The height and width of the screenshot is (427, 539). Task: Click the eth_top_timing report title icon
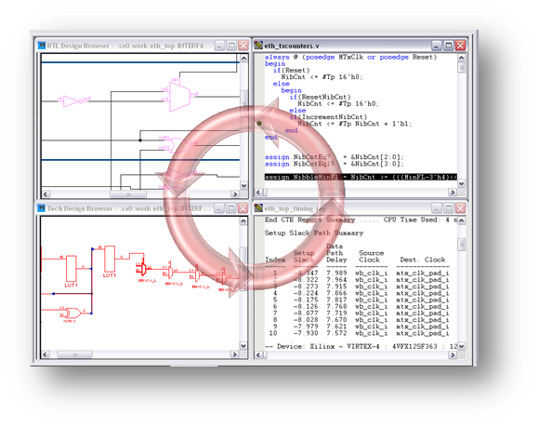(258, 207)
